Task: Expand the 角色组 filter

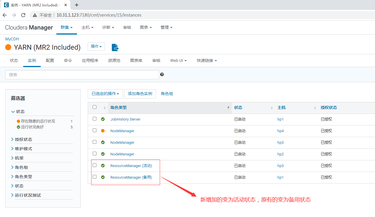Action: coord(20,167)
